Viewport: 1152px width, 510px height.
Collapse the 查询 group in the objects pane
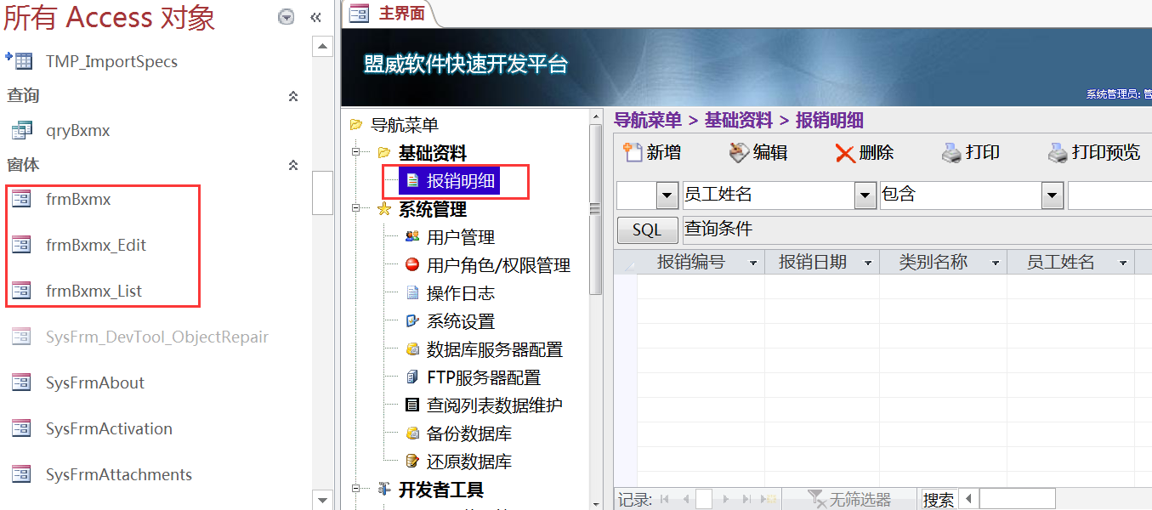tap(293, 96)
